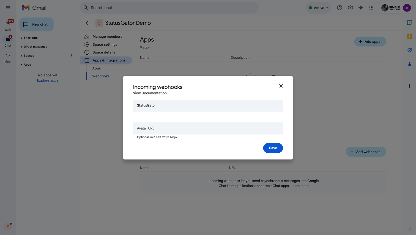This screenshot has width=416, height=235.
Task: Open Google Keep side panel icon
Action: click(409, 36)
